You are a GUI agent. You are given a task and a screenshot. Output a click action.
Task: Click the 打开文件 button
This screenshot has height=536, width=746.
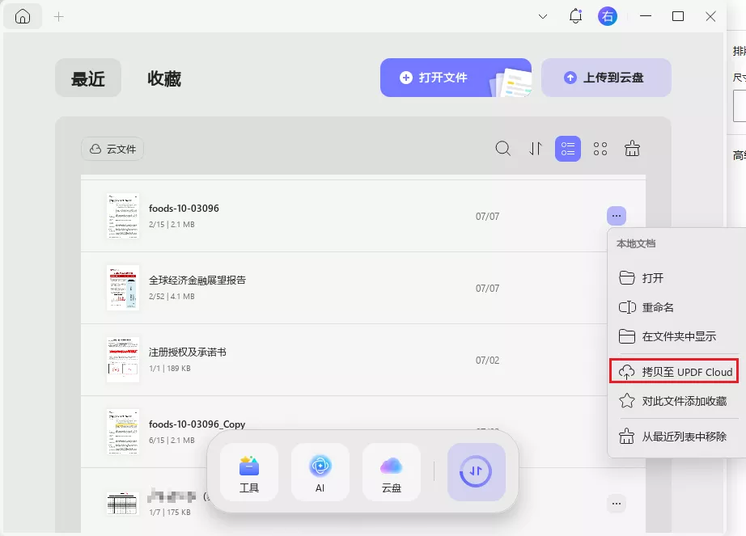tap(456, 78)
